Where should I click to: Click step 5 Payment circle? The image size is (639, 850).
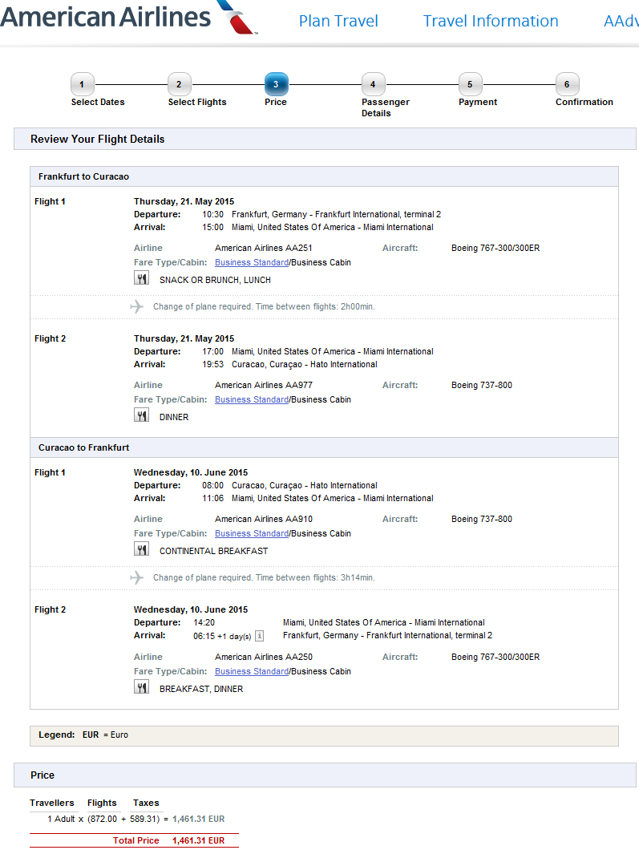pos(470,83)
